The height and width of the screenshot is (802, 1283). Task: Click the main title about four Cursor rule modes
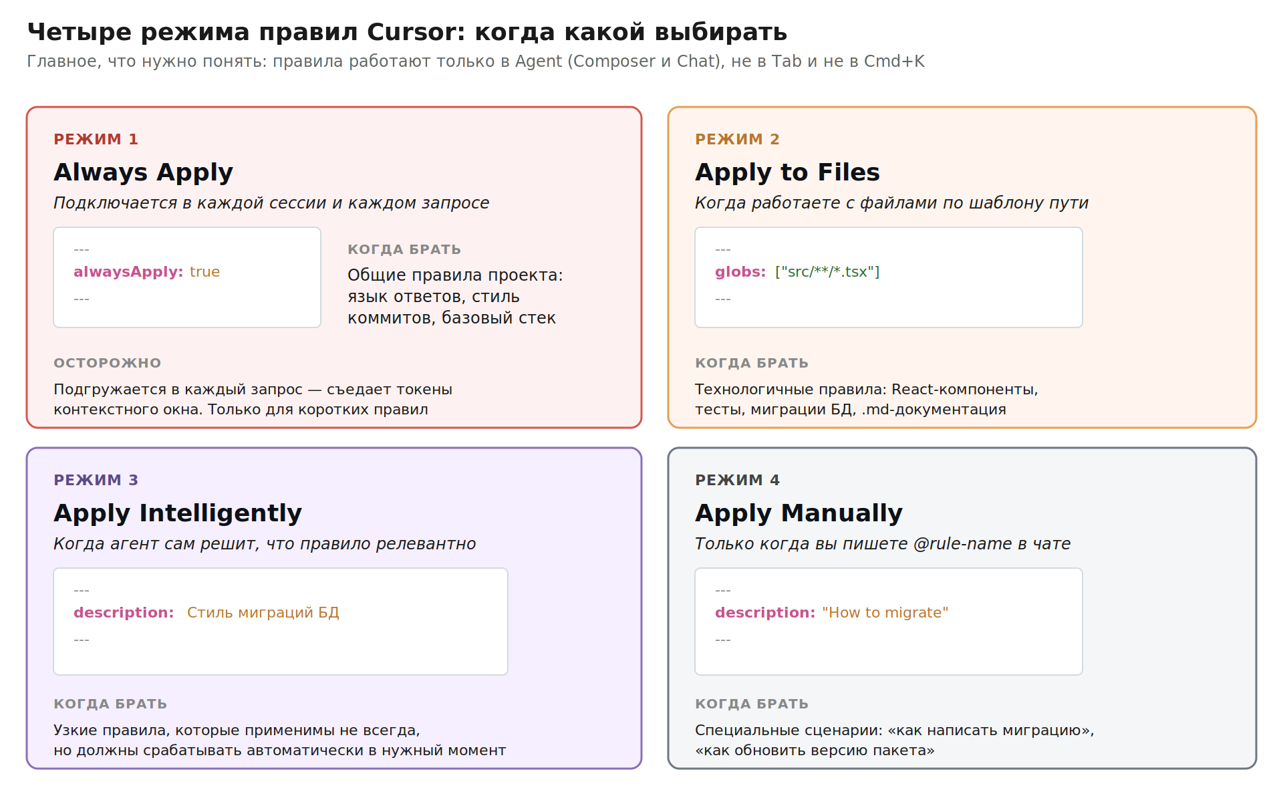[407, 32]
